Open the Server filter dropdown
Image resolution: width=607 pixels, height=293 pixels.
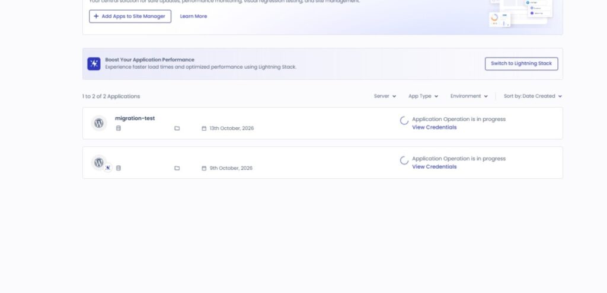tap(385, 96)
